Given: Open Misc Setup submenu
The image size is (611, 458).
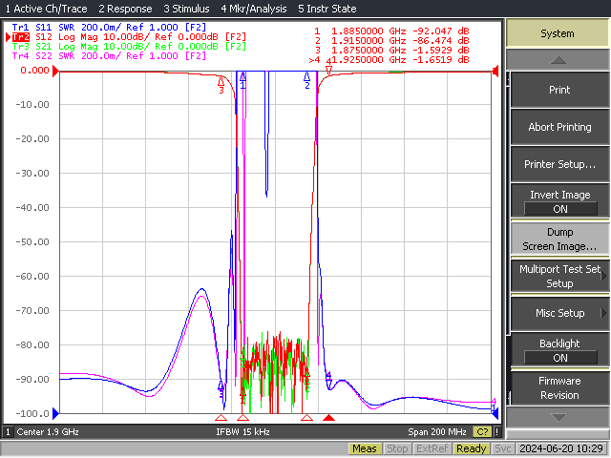Looking at the screenshot, I should 559,313.
